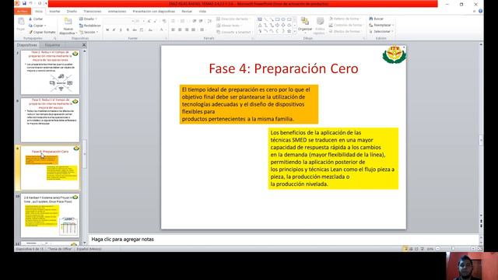Toggle underline (S) formatting
498x280 pixels.
click(x=121, y=30)
